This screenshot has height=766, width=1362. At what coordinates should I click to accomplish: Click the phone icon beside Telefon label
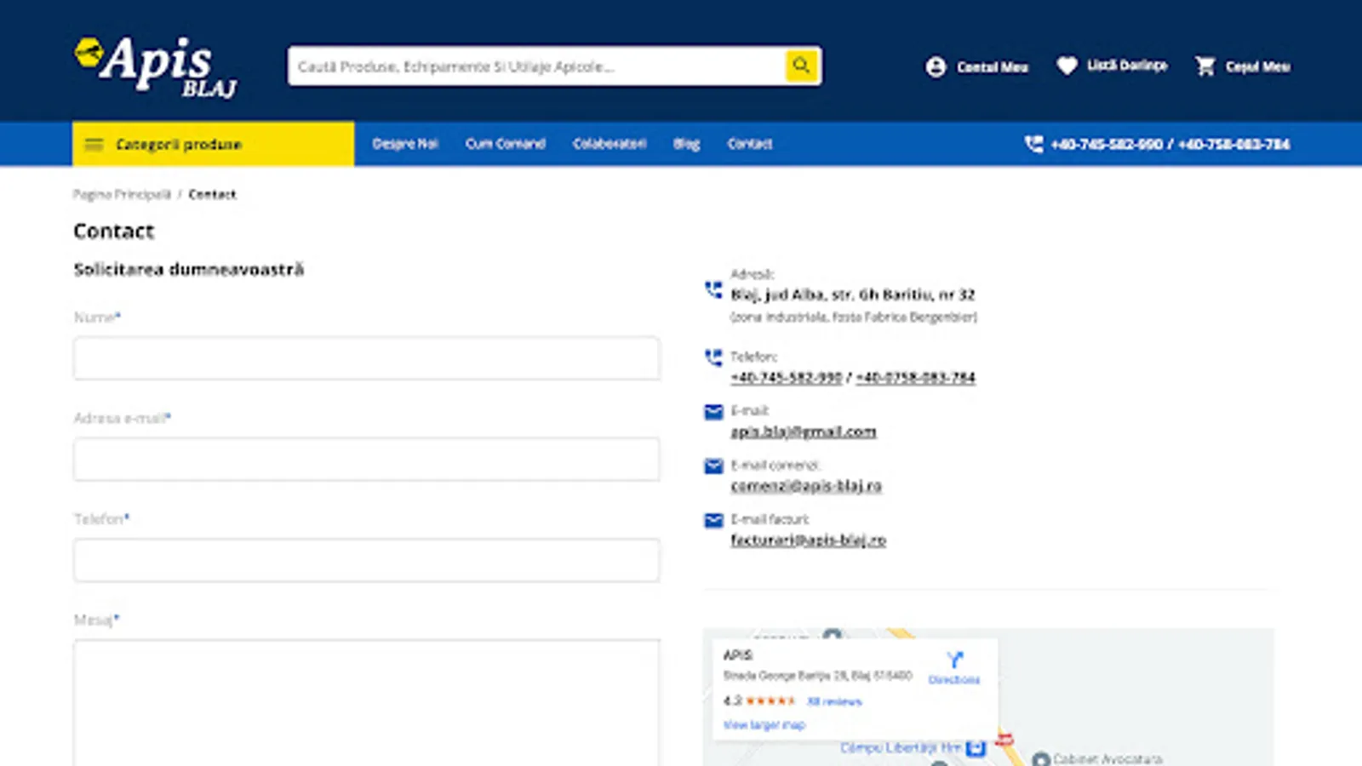tap(713, 357)
